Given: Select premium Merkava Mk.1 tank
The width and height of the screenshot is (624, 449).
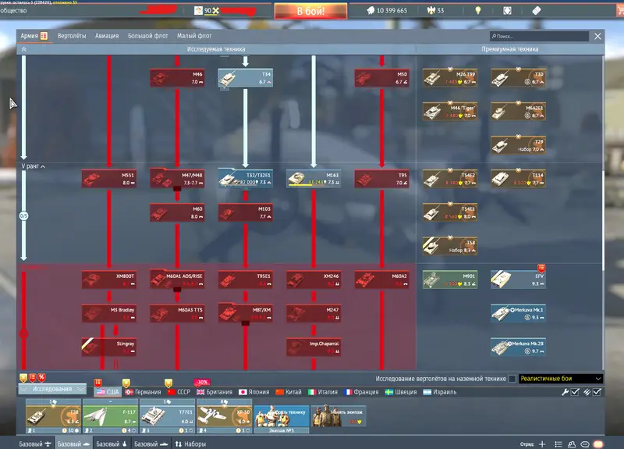Looking at the screenshot, I should [517, 313].
